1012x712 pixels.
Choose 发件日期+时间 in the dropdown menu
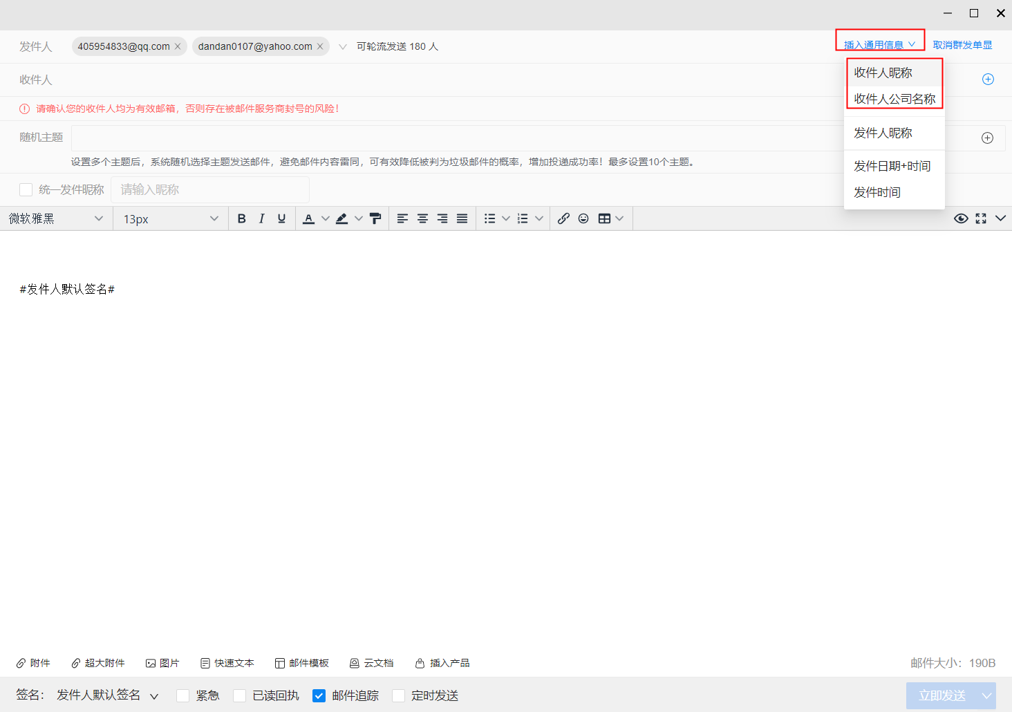click(x=892, y=166)
